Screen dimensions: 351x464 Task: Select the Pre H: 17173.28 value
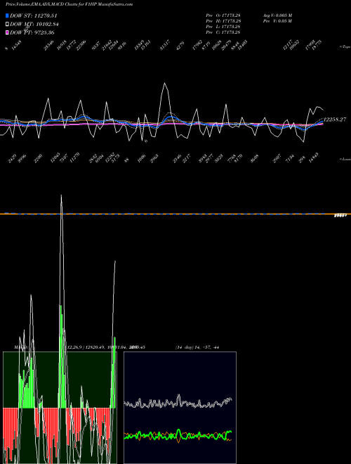click(x=223, y=21)
